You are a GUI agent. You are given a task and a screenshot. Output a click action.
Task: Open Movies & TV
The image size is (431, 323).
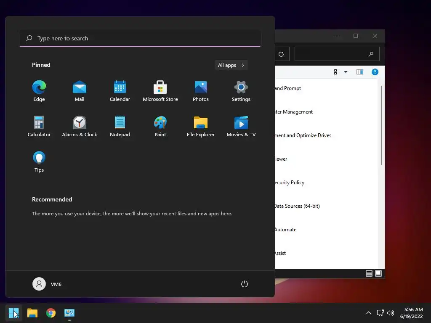click(241, 126)
